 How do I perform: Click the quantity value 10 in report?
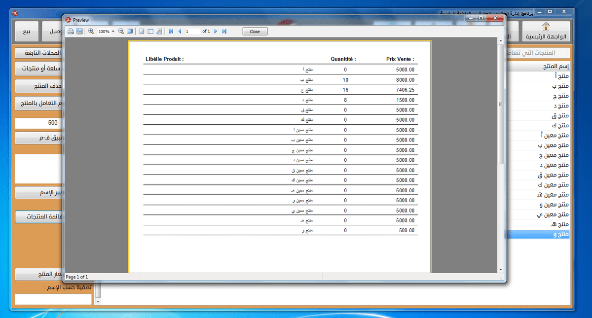345,79
